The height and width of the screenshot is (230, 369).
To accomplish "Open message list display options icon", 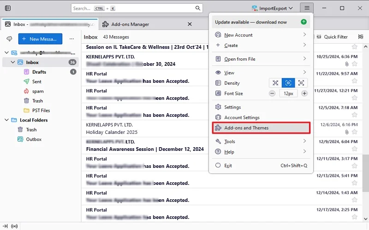I will [x=361, y=37].
